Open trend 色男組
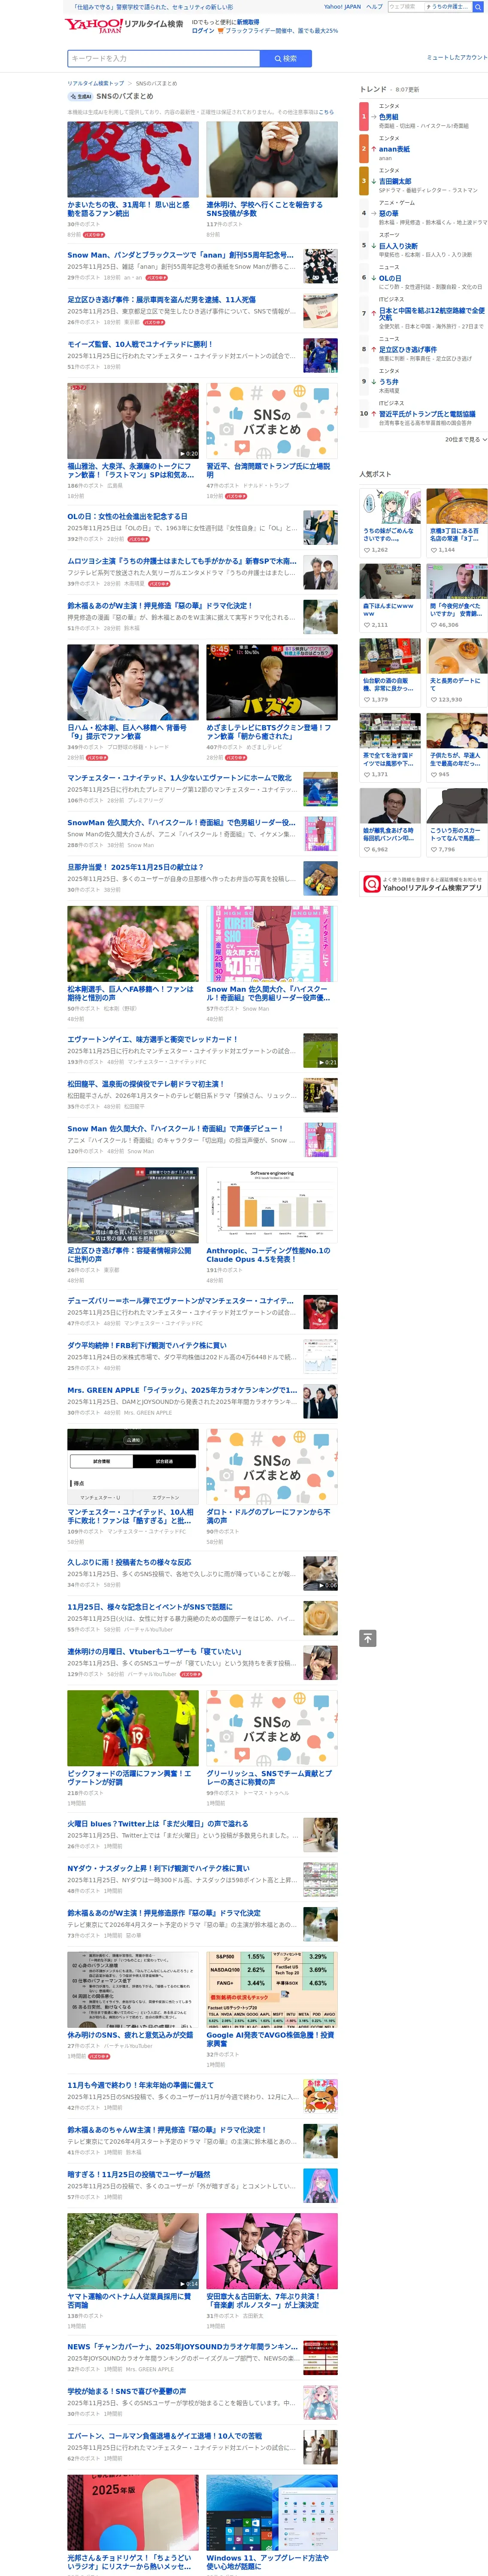The image size is (488, 2576). click(x=388, y=117)
